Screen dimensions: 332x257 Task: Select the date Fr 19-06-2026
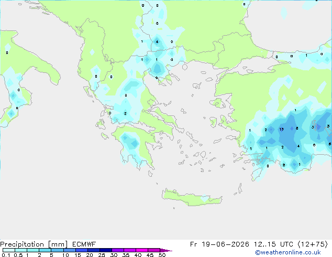tap(219, 244)
